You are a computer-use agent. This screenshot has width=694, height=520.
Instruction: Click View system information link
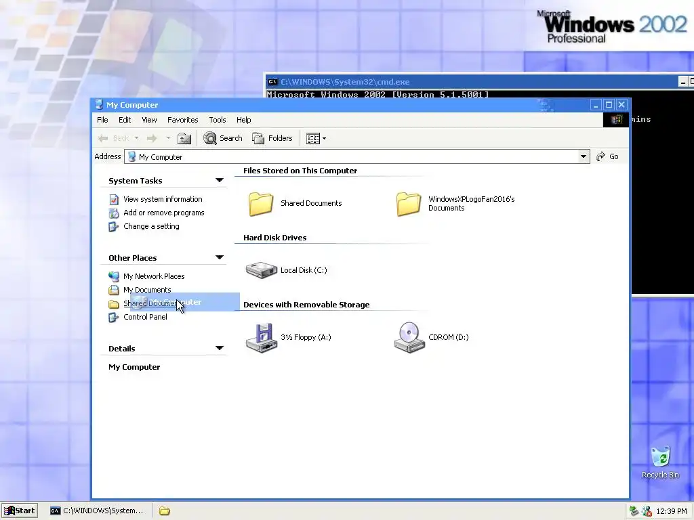coord(163,199)
